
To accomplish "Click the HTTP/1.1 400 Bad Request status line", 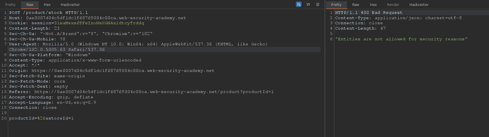I will [369, 13].
